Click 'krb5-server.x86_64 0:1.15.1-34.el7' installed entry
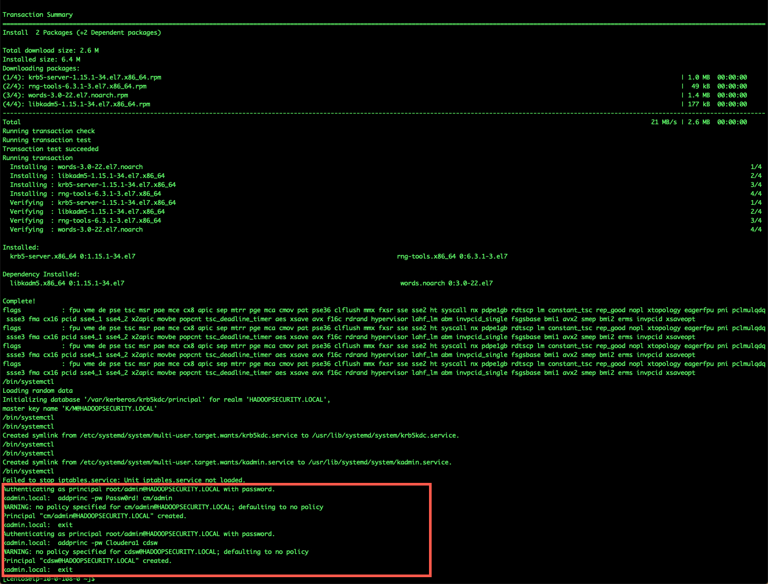Image resolution: width=768 pixels, height=584 pixels. pos(73,256)
